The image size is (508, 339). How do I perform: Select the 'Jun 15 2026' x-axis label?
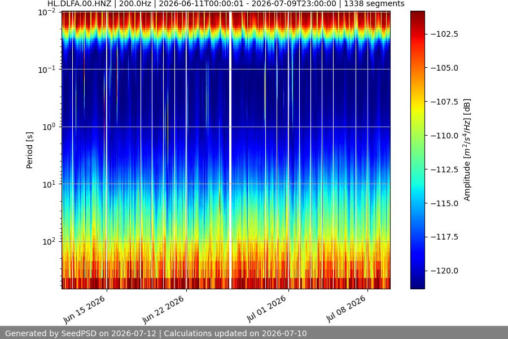point(85,310)
